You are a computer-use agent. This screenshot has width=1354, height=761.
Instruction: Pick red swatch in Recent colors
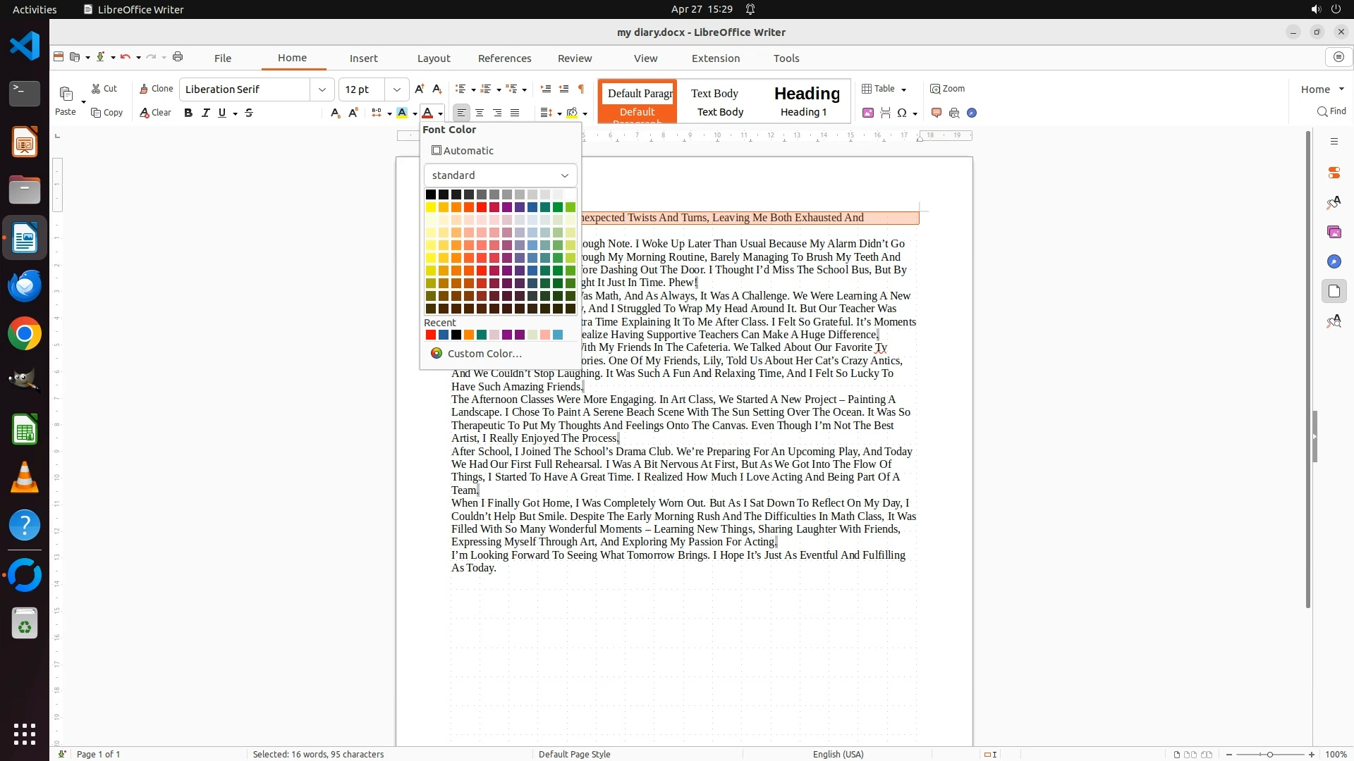coord(430,335)
